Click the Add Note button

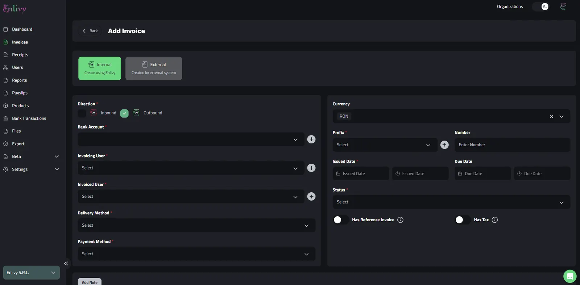[90, 282]
